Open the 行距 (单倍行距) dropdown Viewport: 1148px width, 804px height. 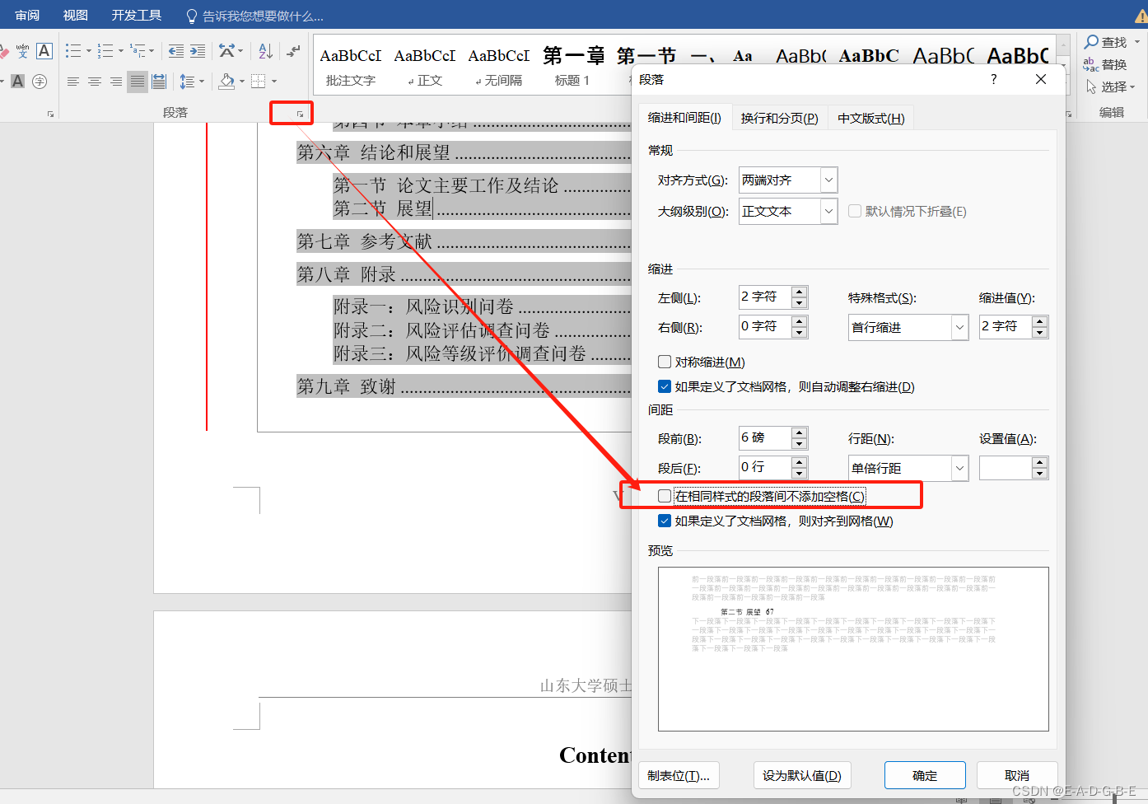(x=960, y=468)
